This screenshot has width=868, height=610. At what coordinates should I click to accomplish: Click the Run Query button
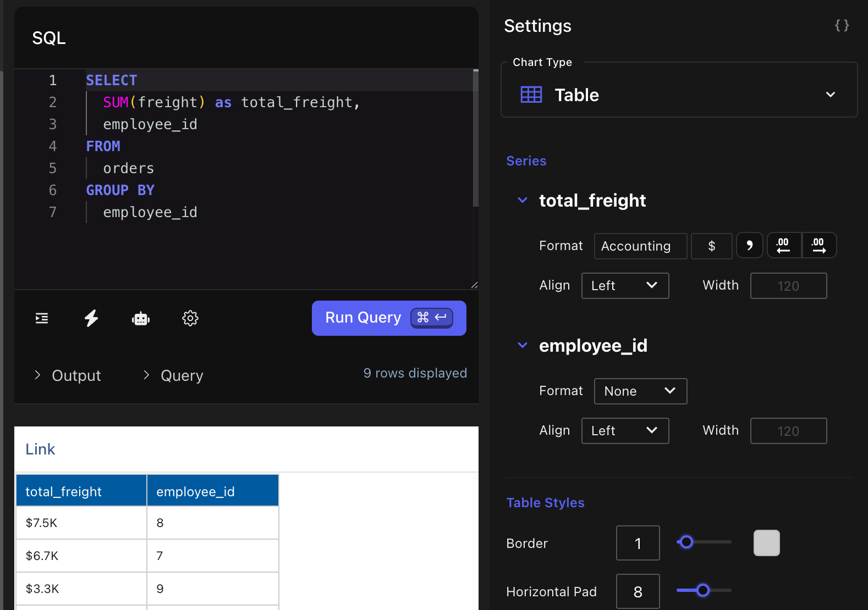coord(388,318)
